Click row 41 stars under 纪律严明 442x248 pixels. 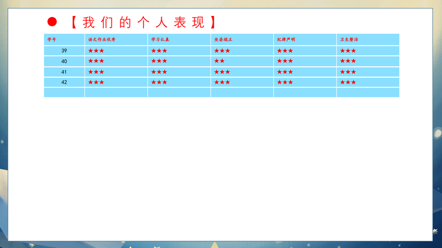click(285, 72)
